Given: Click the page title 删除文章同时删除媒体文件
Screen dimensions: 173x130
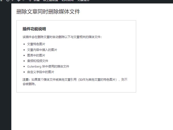Looking at the screenshot, I should pyautogui.click(x=48, y=12).
